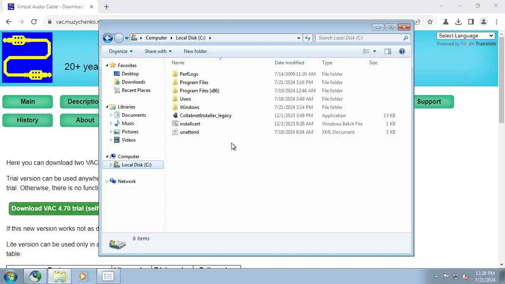This screenshot has height=284, width=505.
Task: Select the Videos library in navigation pane
Action: pyautogui.click(x=129, y=140)
